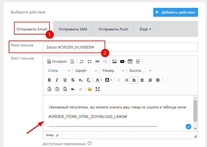Switch to the Отправить Push tab
207x147 pixels.
point(113,29)
